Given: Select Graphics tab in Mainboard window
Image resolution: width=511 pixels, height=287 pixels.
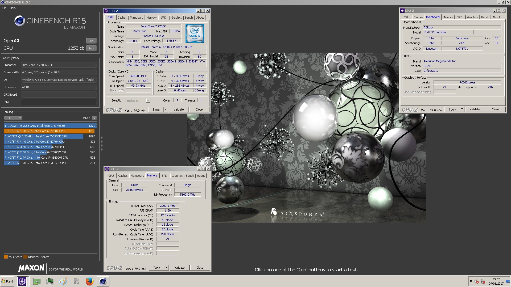Looking at the screenshot, I should pos(473,17).
